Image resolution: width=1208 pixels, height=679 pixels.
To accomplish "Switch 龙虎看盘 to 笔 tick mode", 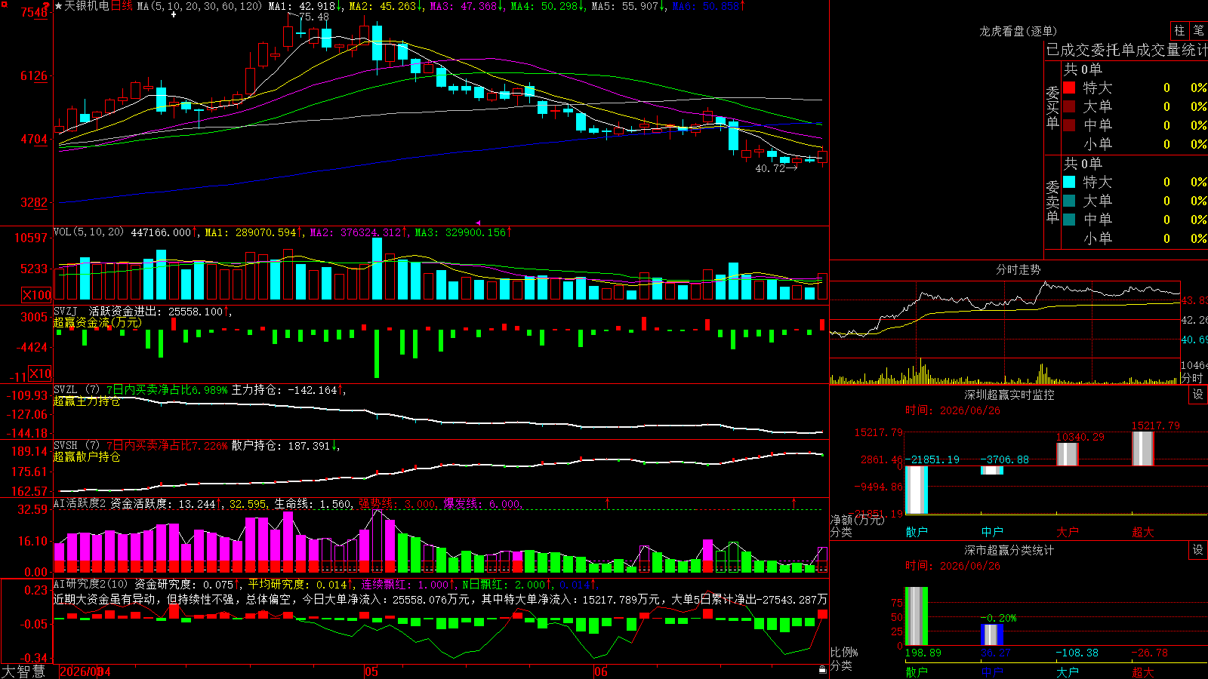I will [x=1198, y=30].
